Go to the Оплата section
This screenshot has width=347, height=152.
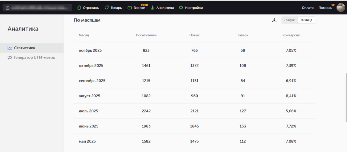point(308,8)
